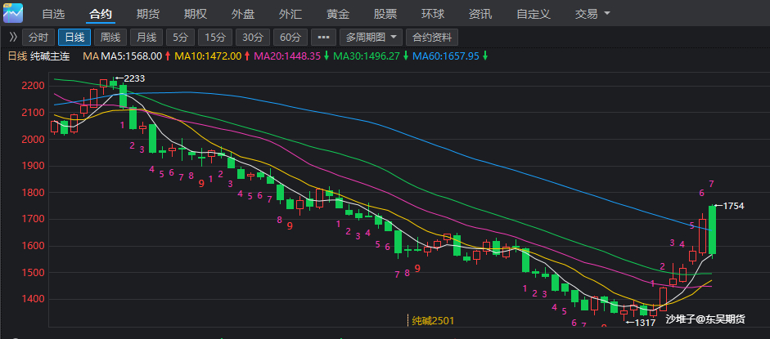The height and width of the screenshot is (339, 770).
Task: Expand the side panel with double chevron
Action: click(x=13, y=38)
